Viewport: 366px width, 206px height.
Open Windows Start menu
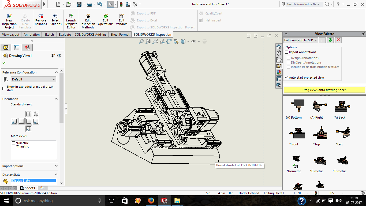(6, 201)
